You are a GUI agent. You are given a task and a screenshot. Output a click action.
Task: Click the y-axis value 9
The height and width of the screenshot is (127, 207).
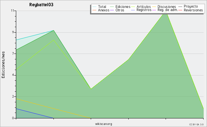[13, 32]
